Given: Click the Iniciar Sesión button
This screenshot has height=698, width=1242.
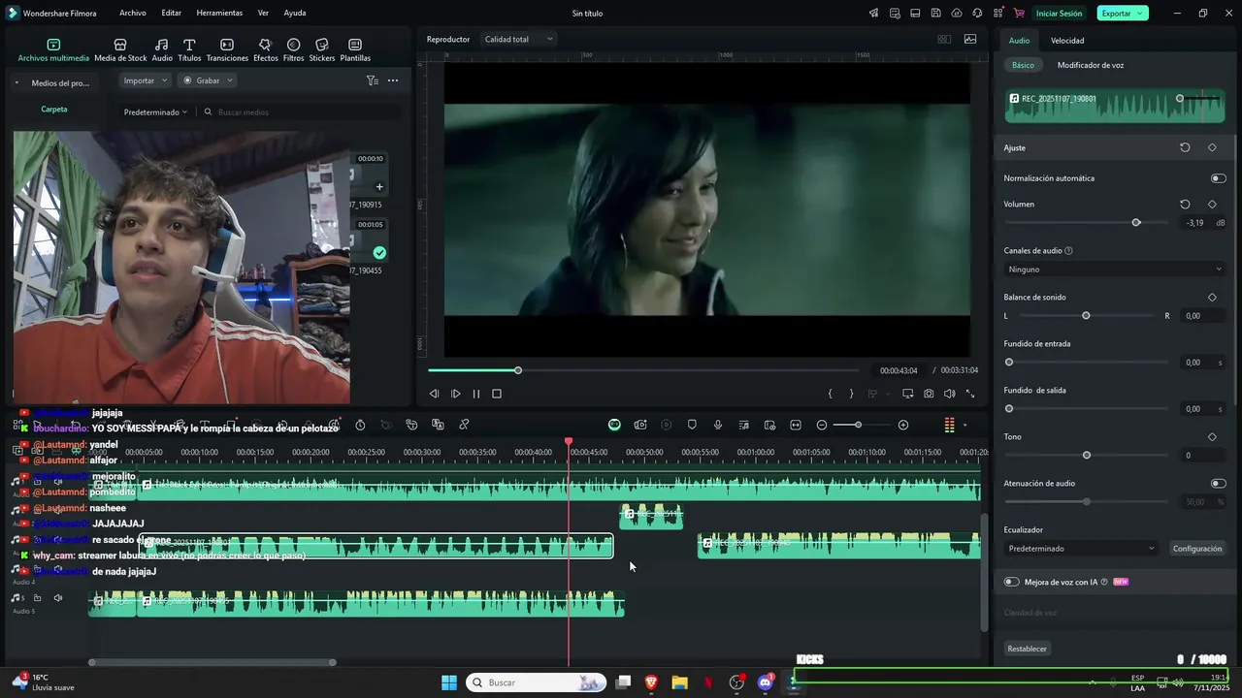Looking at the screenshot, I should (x=1059, y=14).
